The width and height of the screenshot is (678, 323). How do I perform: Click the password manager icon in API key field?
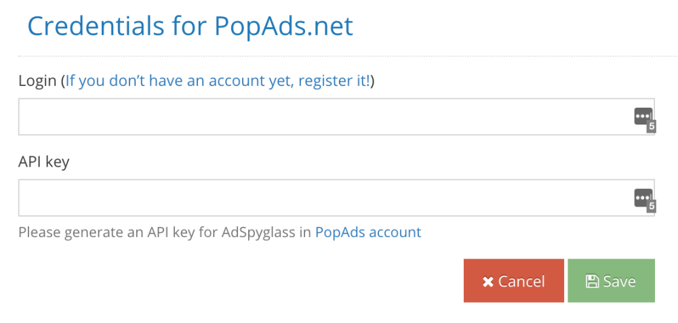(643, 198)
